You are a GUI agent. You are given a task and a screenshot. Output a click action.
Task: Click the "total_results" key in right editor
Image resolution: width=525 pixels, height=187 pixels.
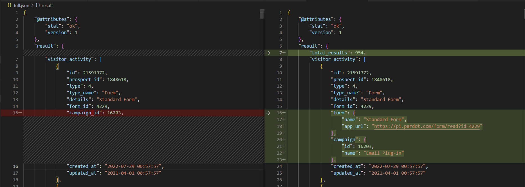[329, 53]
